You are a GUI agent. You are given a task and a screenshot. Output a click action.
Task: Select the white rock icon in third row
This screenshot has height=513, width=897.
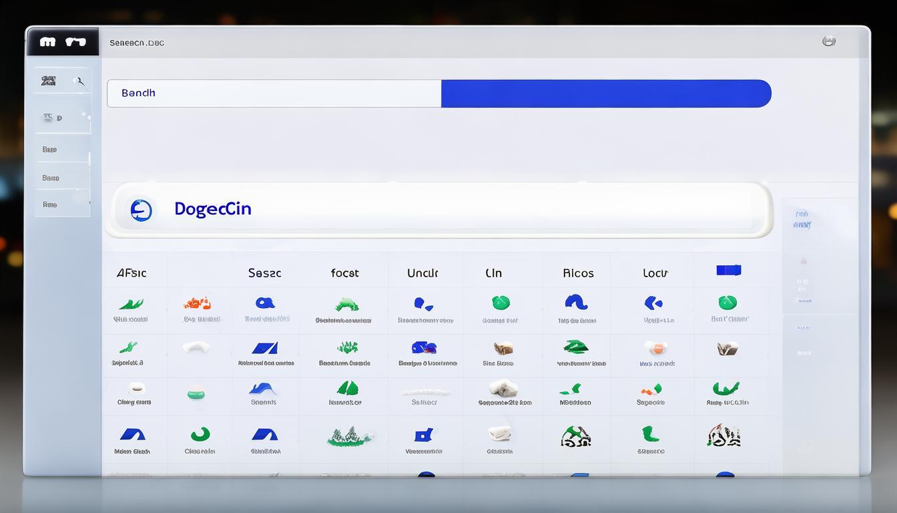click(x=503, y=388)
